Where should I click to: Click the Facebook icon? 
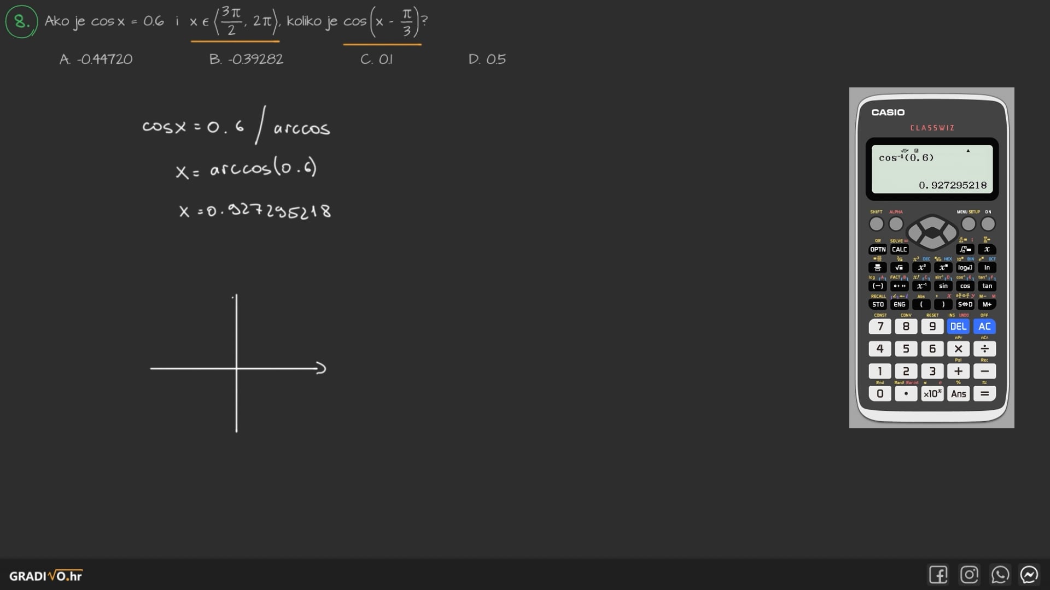(938, 575)
